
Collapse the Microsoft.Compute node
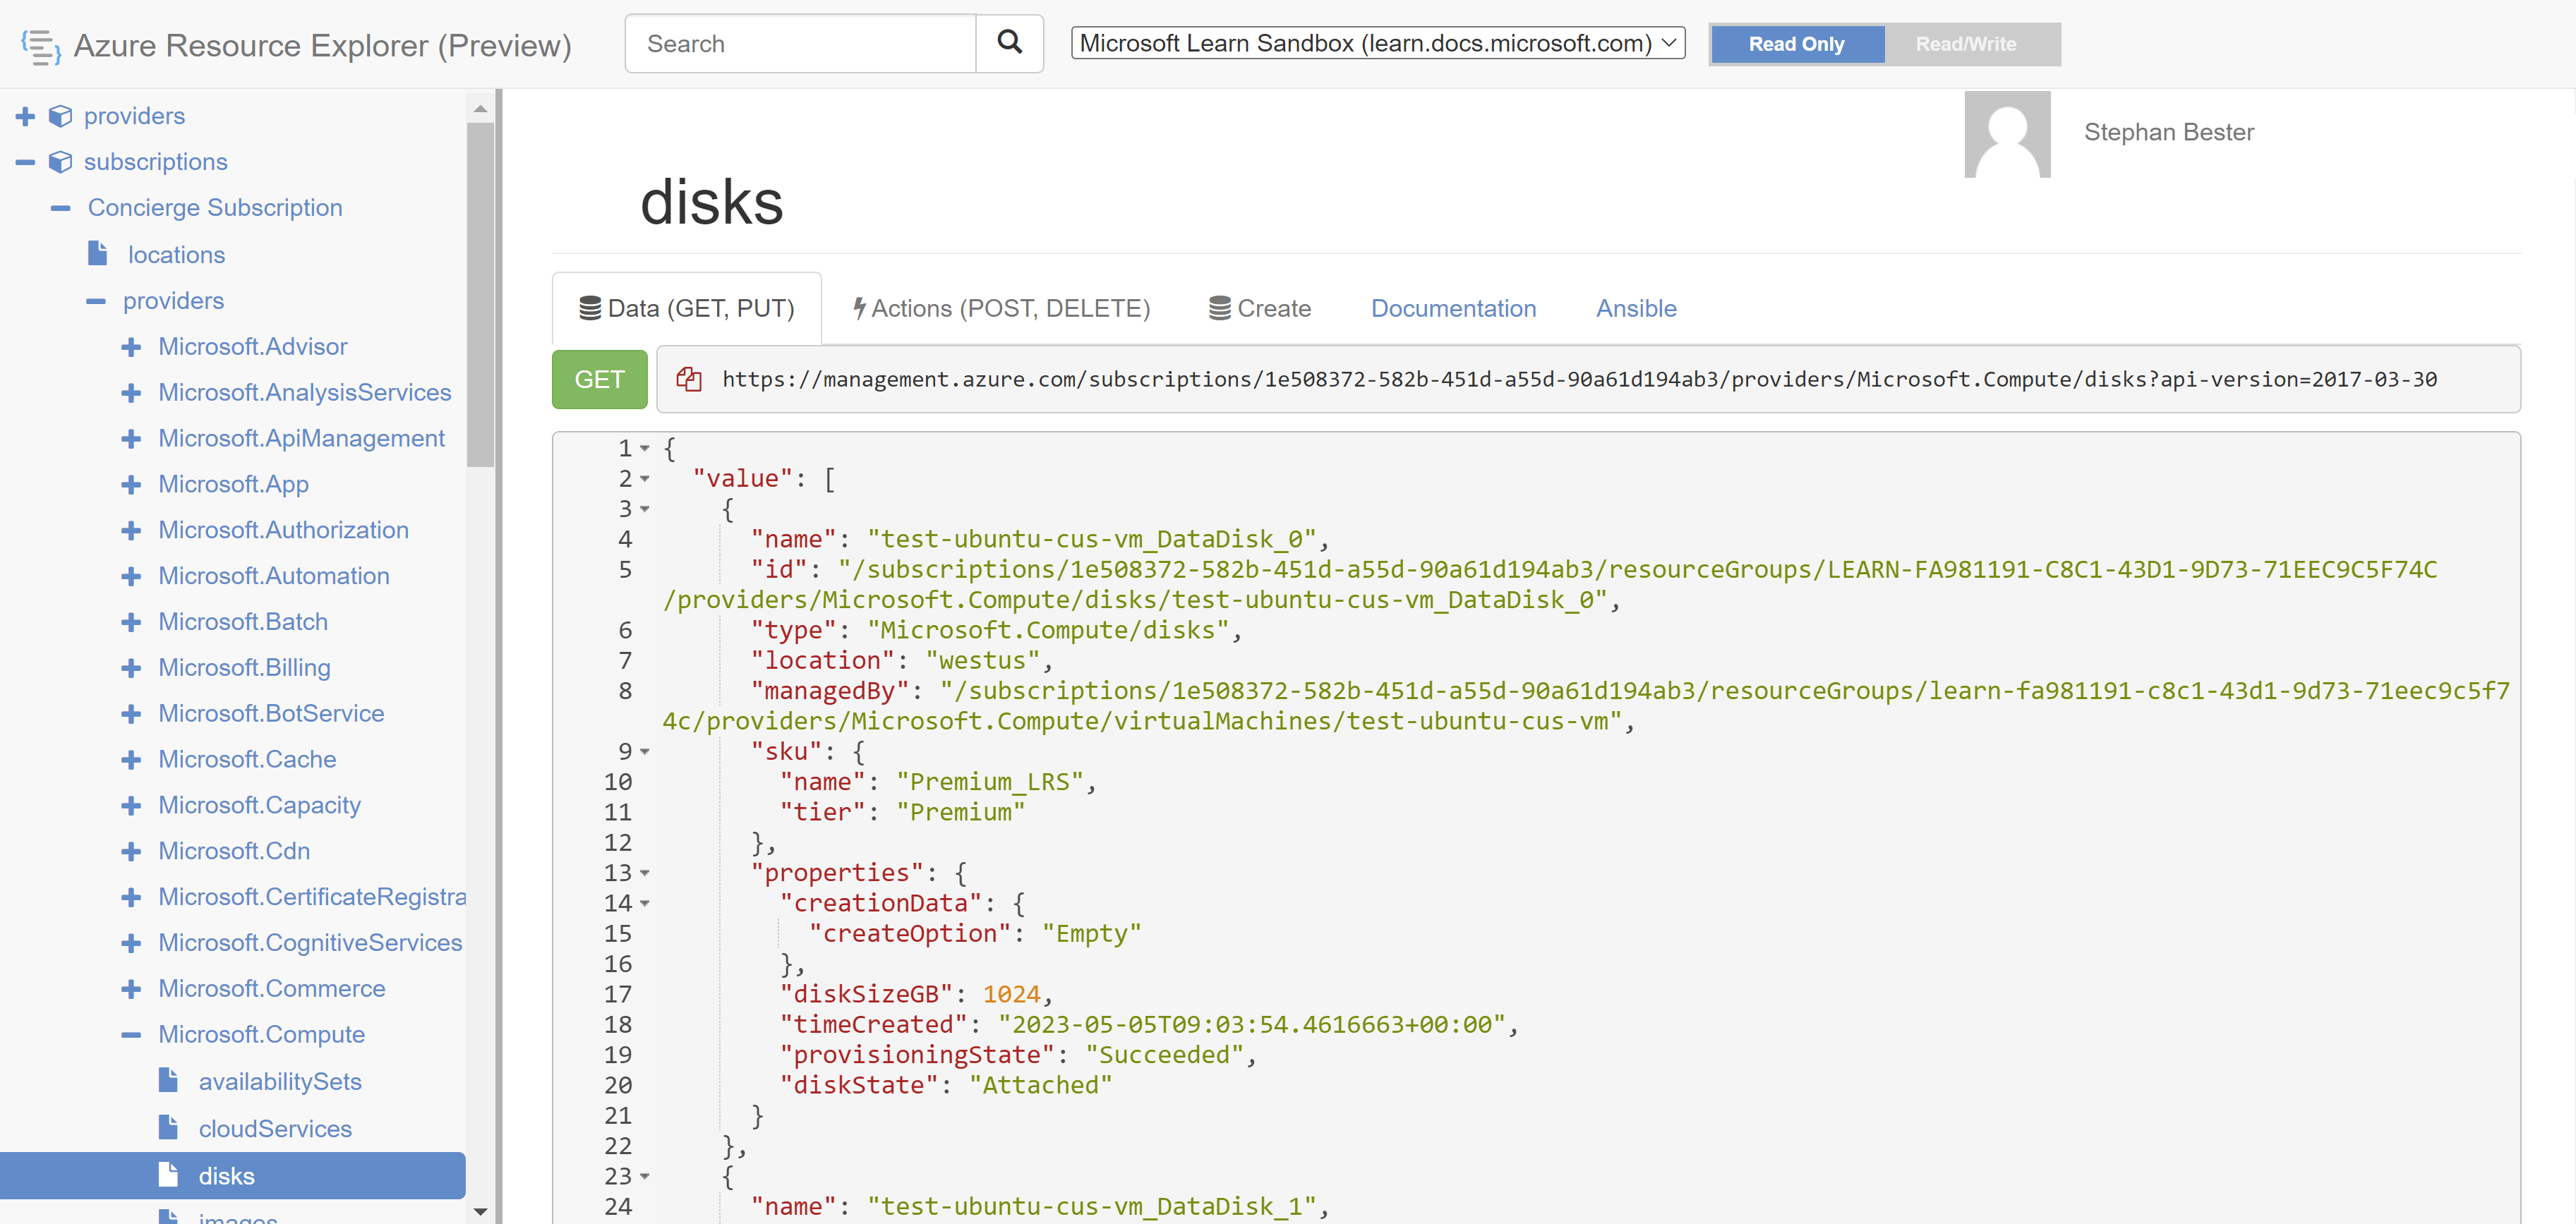[x=131, y=1035]
